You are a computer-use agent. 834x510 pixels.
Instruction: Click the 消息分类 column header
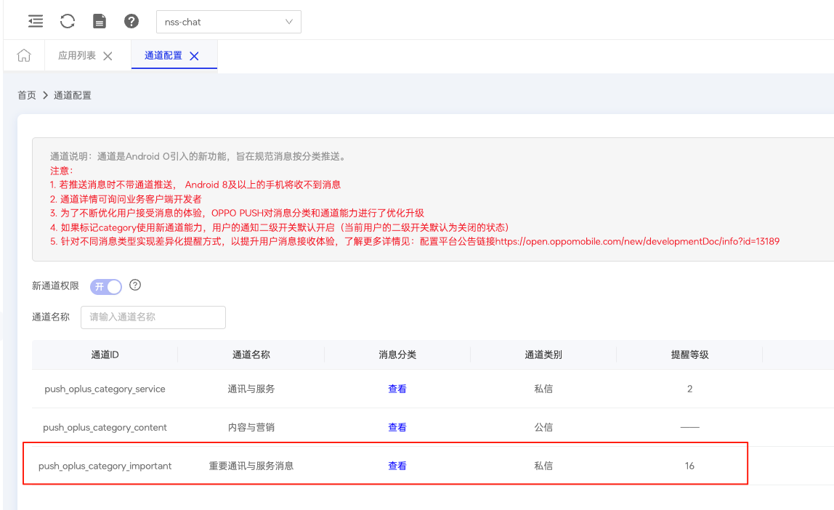[397, 355]
